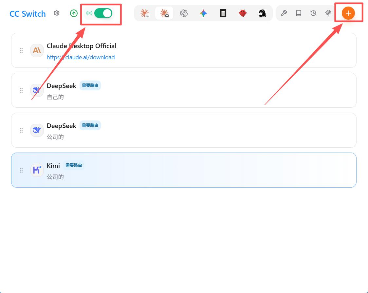Image resolution: width=368 pixels, height=293 pixels.
Task: Click the whale logo on DeepSeek 自己的
Action: pos(37,90)
